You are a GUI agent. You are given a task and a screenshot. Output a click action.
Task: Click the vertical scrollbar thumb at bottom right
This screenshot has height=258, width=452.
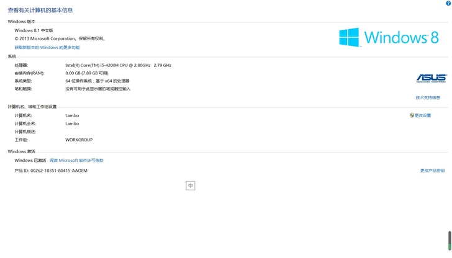450,239
